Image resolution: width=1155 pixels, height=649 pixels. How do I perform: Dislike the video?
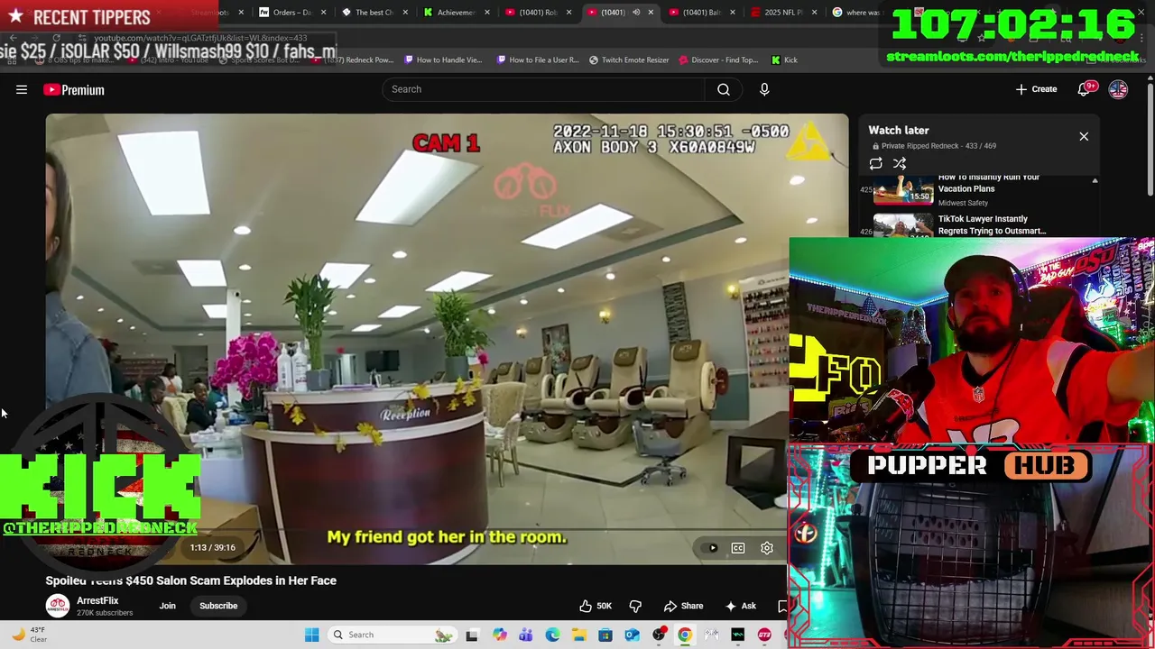pyautogui.click(x=635, y=606)
